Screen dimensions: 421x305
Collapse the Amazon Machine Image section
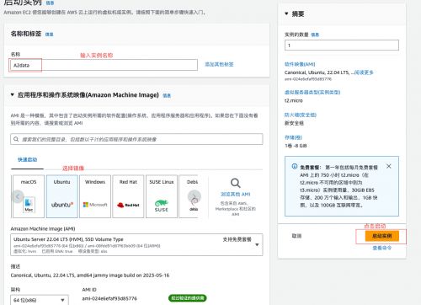tap(13, 94)
